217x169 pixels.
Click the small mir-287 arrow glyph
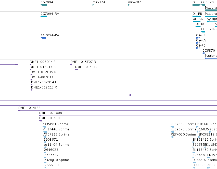[129, 5]
